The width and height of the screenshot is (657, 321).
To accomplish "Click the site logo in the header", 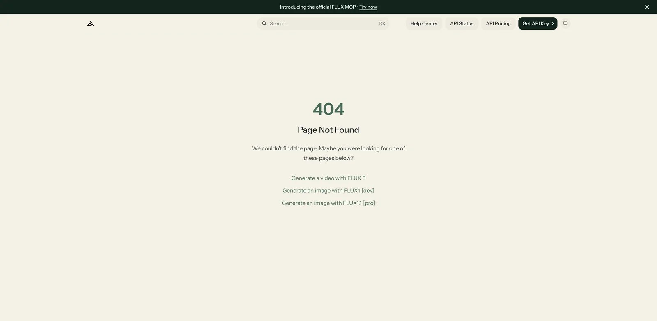I will [91, 23].
